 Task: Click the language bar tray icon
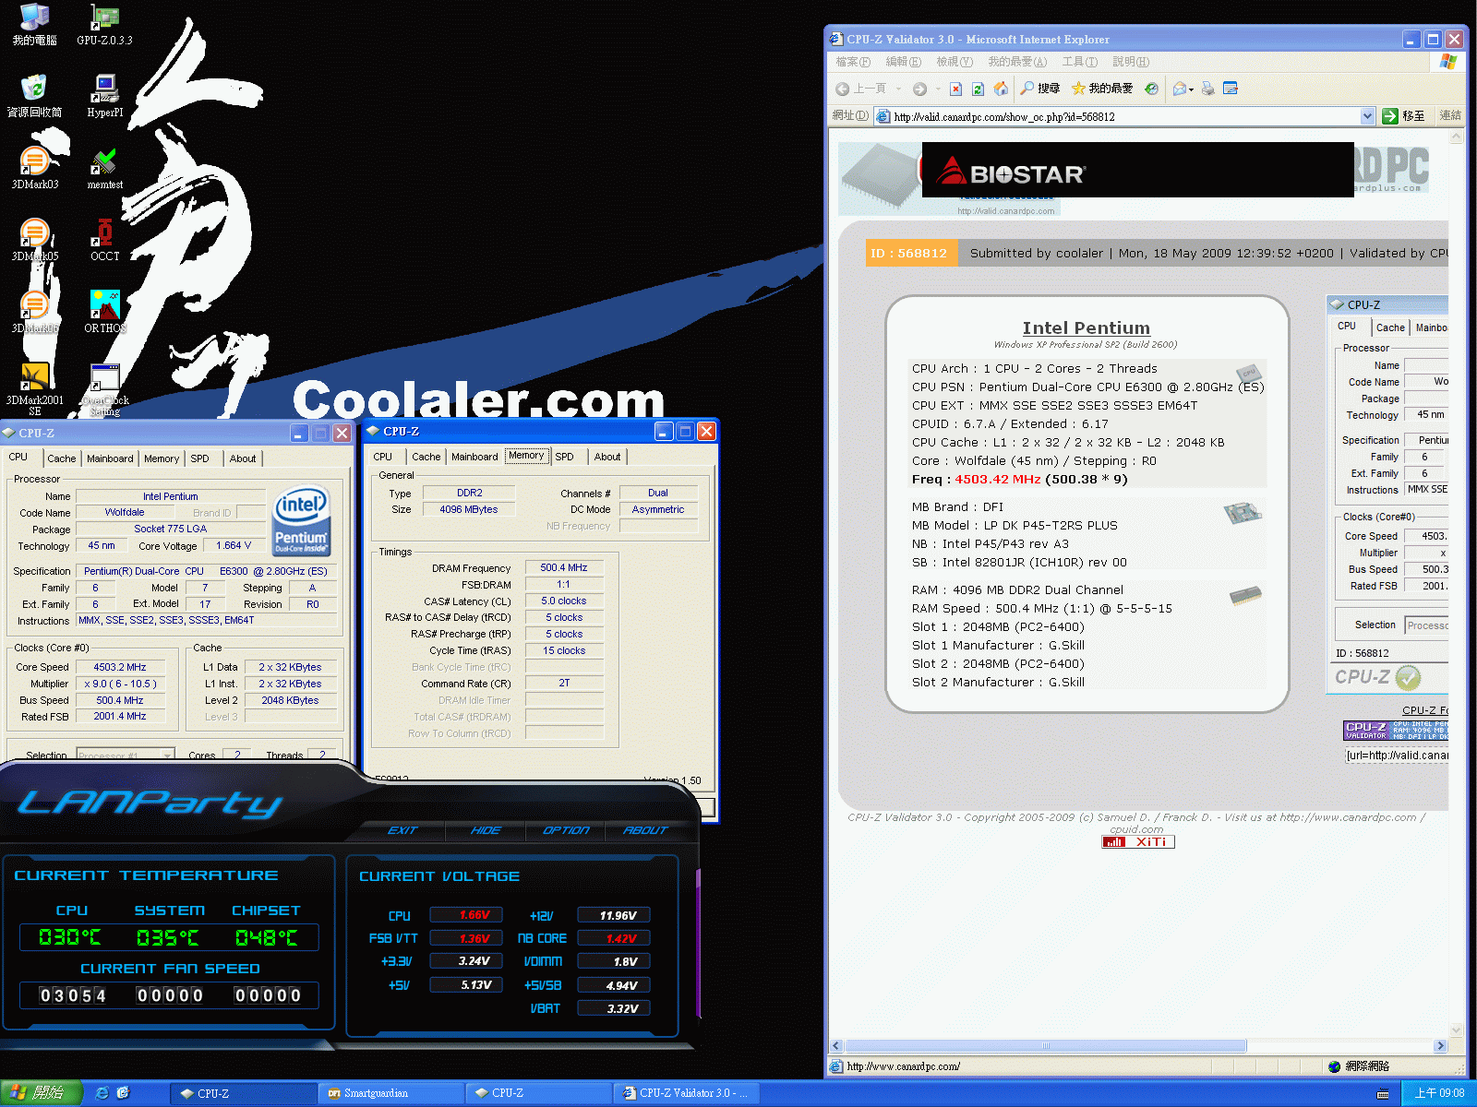(x=1383, y=1094)
